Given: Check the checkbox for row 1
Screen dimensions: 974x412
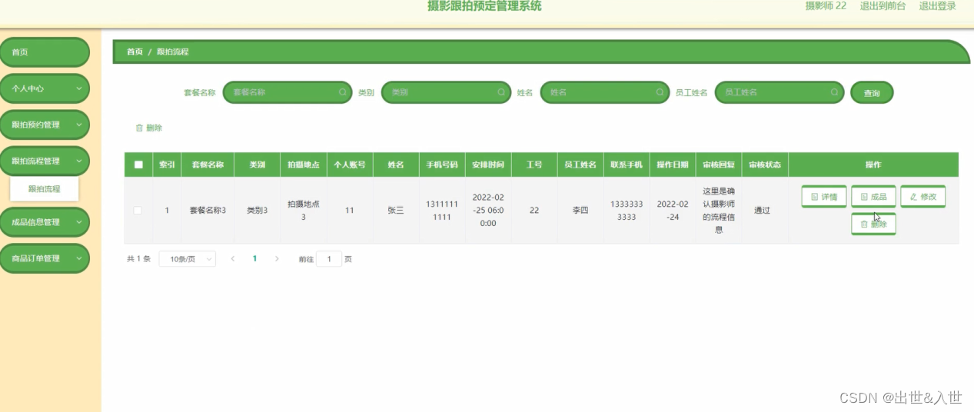Looking at the screenshot, I should (138, 210).
